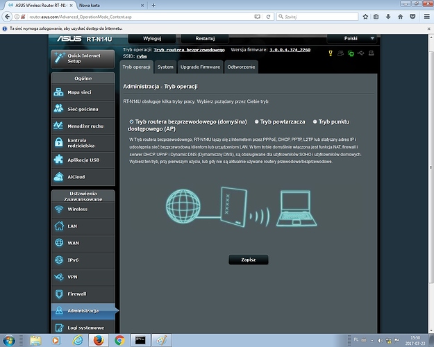Open Aplikacja USB page

coord(83,160)
